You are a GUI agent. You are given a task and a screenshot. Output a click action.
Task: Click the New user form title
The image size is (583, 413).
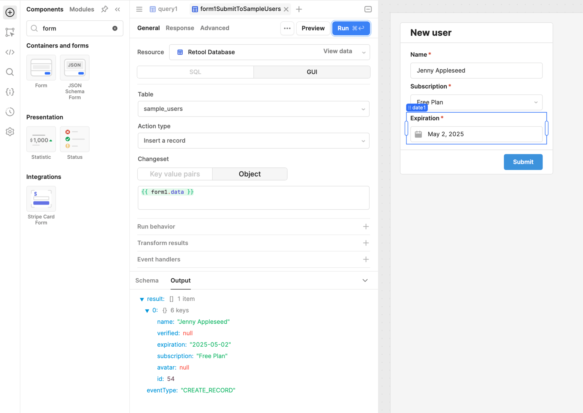431,33
